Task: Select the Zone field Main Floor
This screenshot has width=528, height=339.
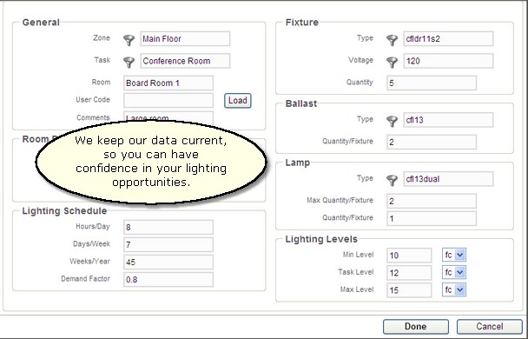Action: pos(185,39)
